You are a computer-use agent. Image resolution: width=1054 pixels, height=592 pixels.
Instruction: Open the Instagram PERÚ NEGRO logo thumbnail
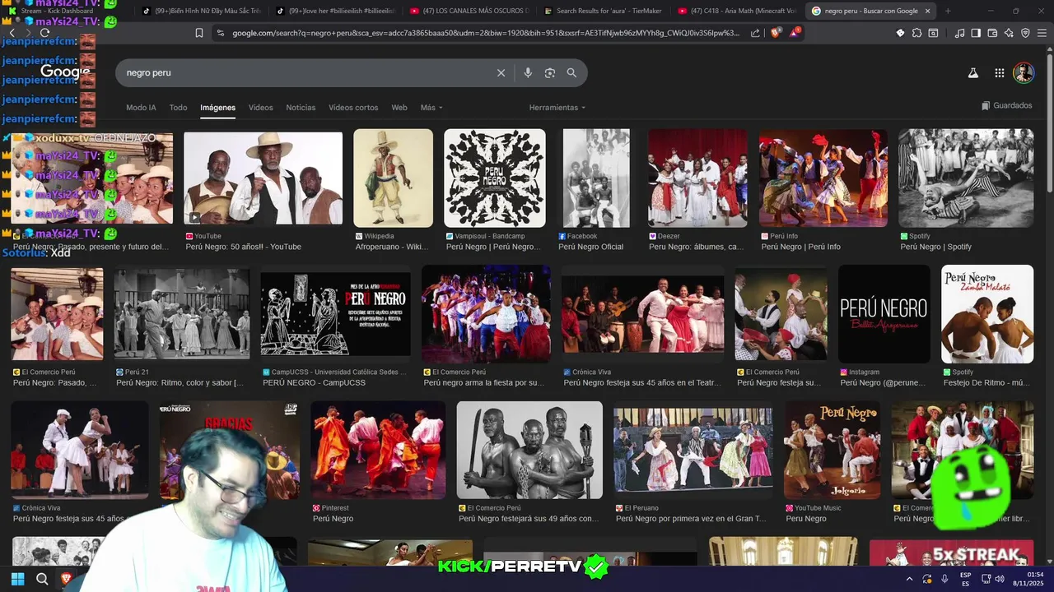click(884, 314)
